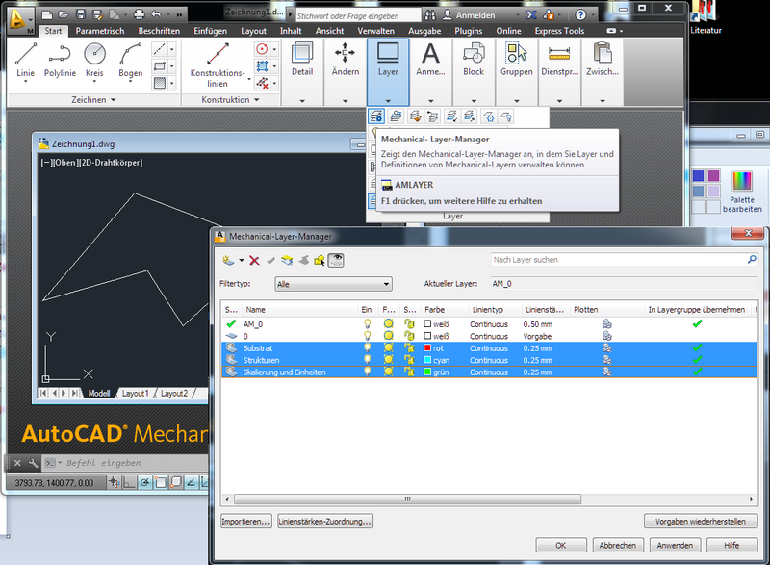Toggle layer group checkmark for Substrat
Screen dimensions: 770x565
pos(697,348)
